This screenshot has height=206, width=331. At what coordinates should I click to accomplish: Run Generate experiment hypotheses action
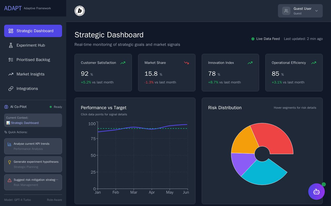point(33,164)
